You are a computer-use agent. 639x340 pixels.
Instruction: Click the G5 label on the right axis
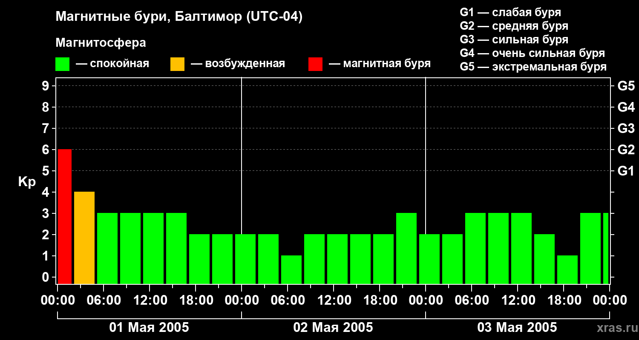(x=626, y=86)
